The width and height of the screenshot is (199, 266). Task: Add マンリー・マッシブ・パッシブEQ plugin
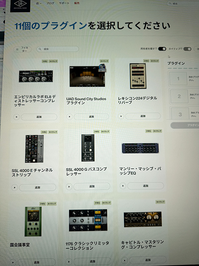click(x=146, y=186)
